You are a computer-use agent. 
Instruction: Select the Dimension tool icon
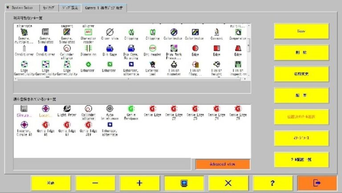[88, 48]
